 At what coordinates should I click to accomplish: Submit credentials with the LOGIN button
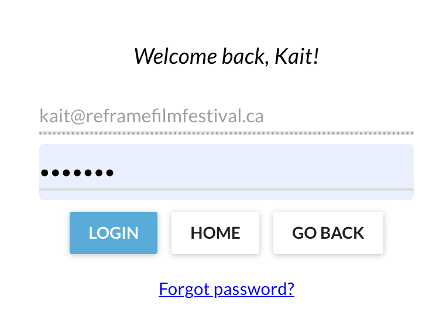coord(114,233)
